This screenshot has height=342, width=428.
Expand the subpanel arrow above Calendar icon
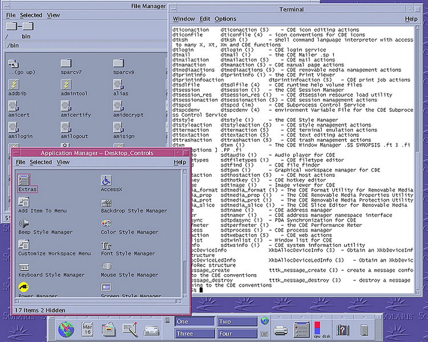[x=87, y=317]
